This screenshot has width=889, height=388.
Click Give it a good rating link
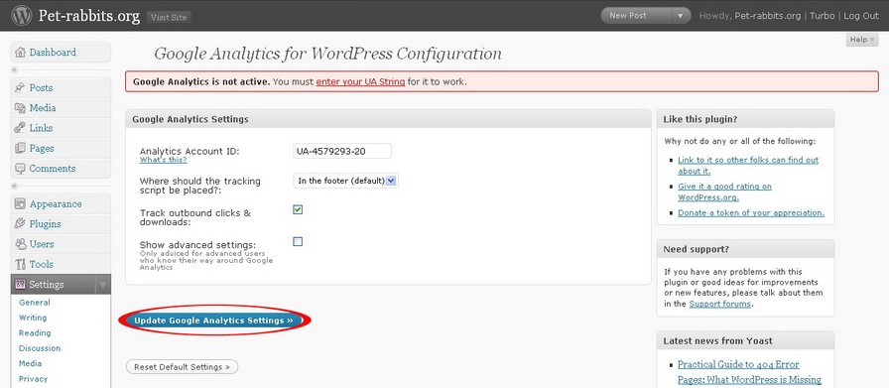coord(724,192)
